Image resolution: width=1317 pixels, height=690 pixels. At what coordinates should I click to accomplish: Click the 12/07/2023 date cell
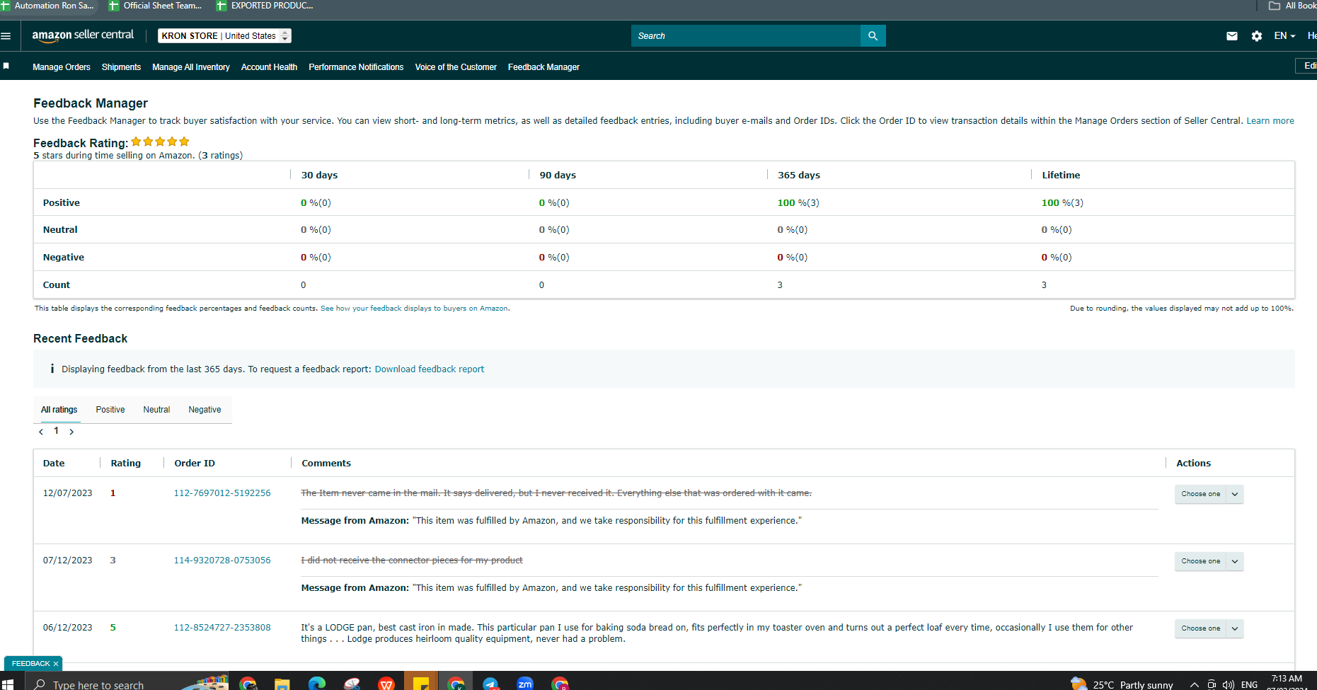[x=67, y=493]
